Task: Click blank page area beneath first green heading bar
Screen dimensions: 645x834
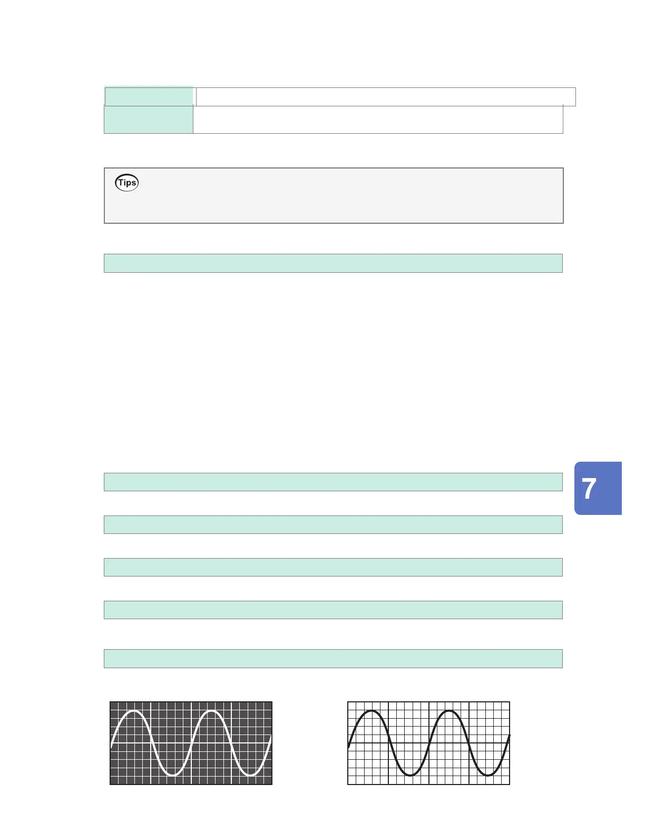Action: 333,369
